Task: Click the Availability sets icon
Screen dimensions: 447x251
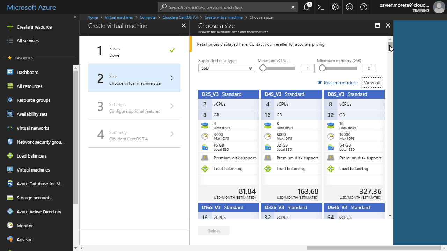Action: click(10, 114)
